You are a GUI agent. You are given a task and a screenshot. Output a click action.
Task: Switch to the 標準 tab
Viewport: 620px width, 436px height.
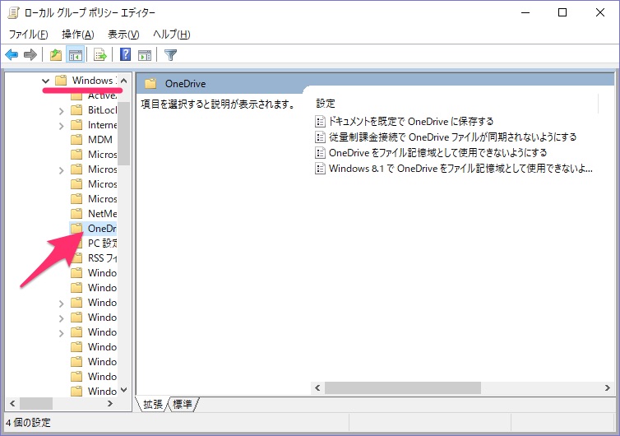[183, 404]
